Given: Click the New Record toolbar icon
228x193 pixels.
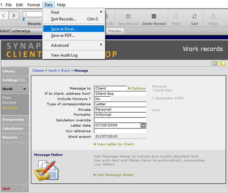Looking at the screenshot, I should 128,16.
